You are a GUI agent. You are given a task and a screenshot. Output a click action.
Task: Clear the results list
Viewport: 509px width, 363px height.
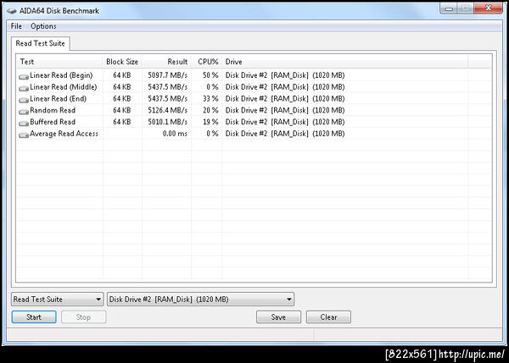click(x=328, y=317)
